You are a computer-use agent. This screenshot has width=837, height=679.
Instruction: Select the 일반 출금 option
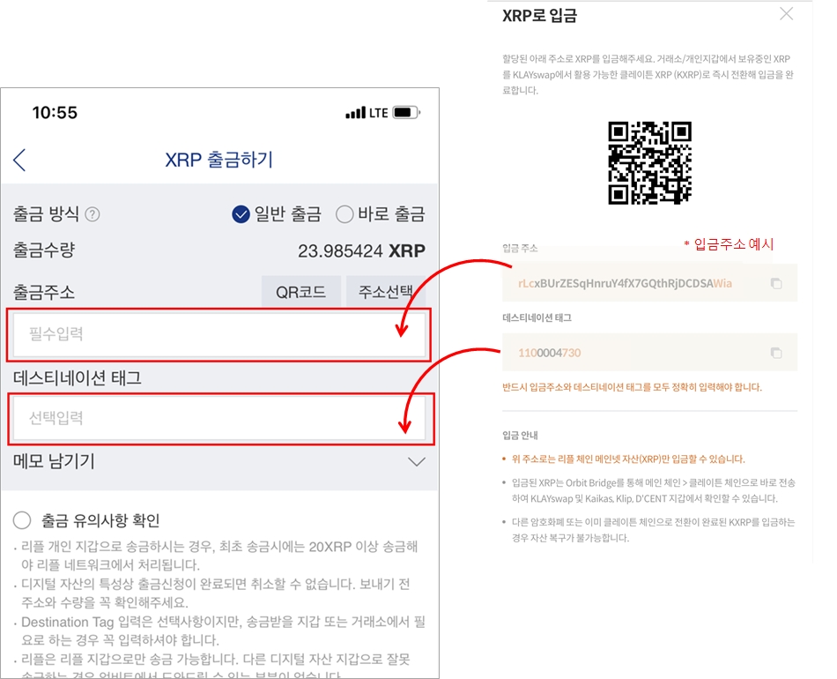click(241, 215)
